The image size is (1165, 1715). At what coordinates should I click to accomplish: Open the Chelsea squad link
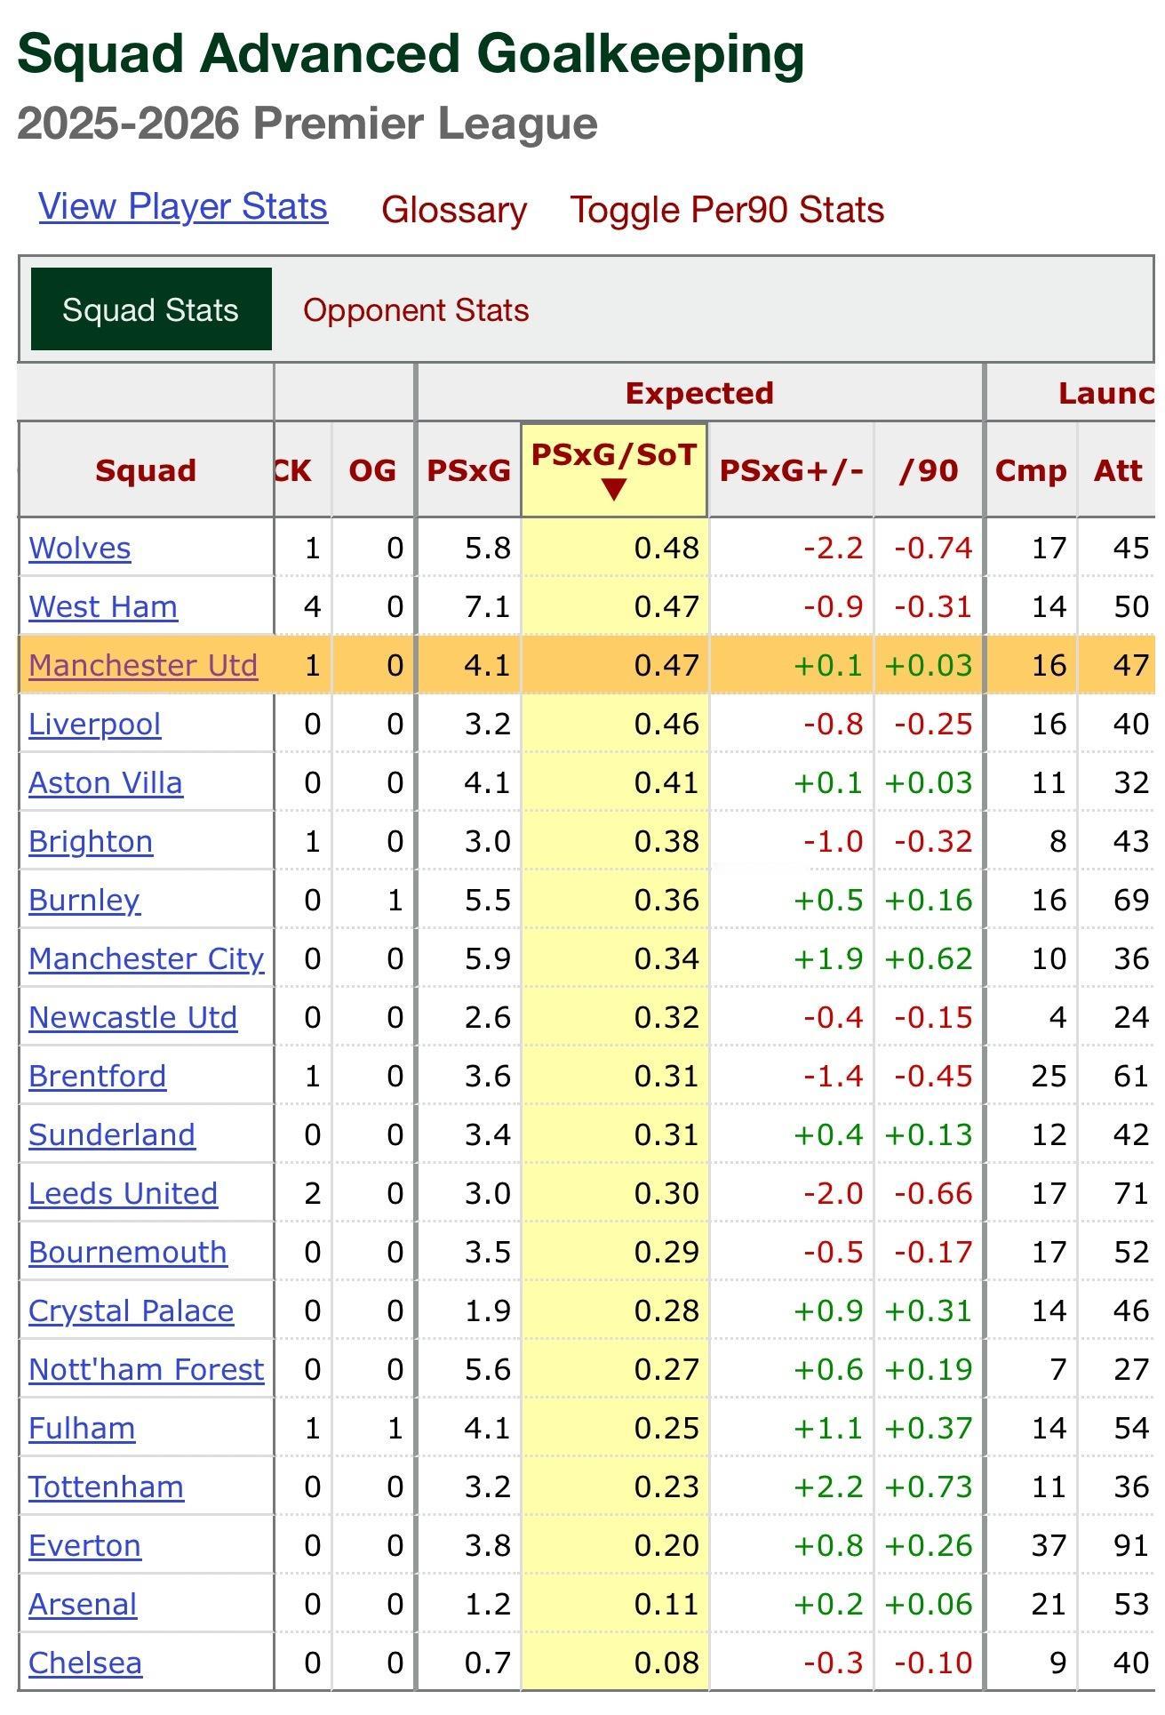click(85, 1663)
